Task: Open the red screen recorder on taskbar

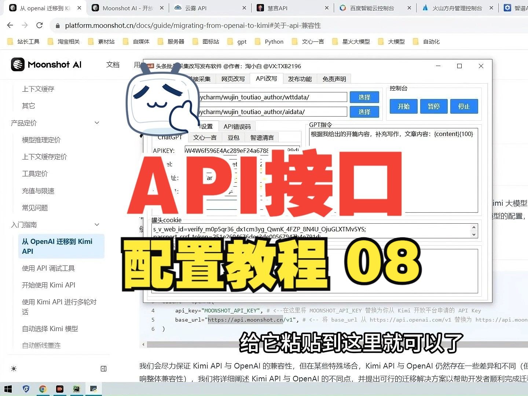Action: pyautogui.click(x=59, y=389)
